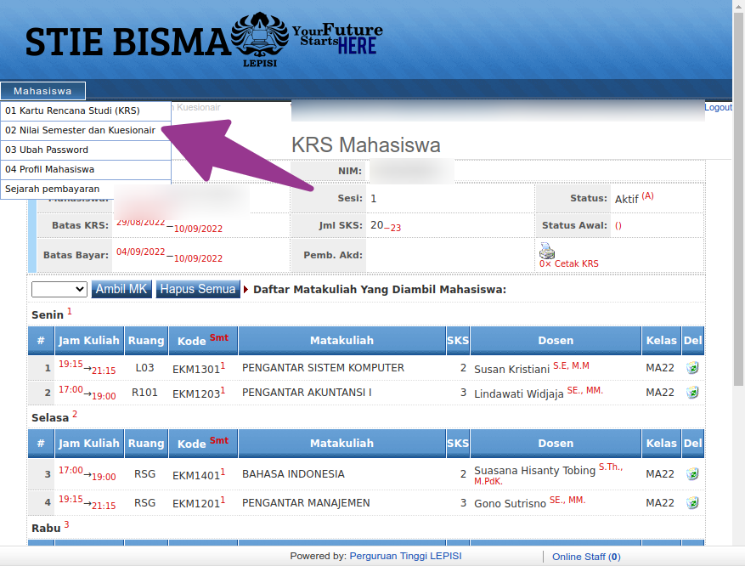Click lecturer Gono Sutrisno
The height and width of the screenshot is (566, 745).
click(x=511, y=504)
